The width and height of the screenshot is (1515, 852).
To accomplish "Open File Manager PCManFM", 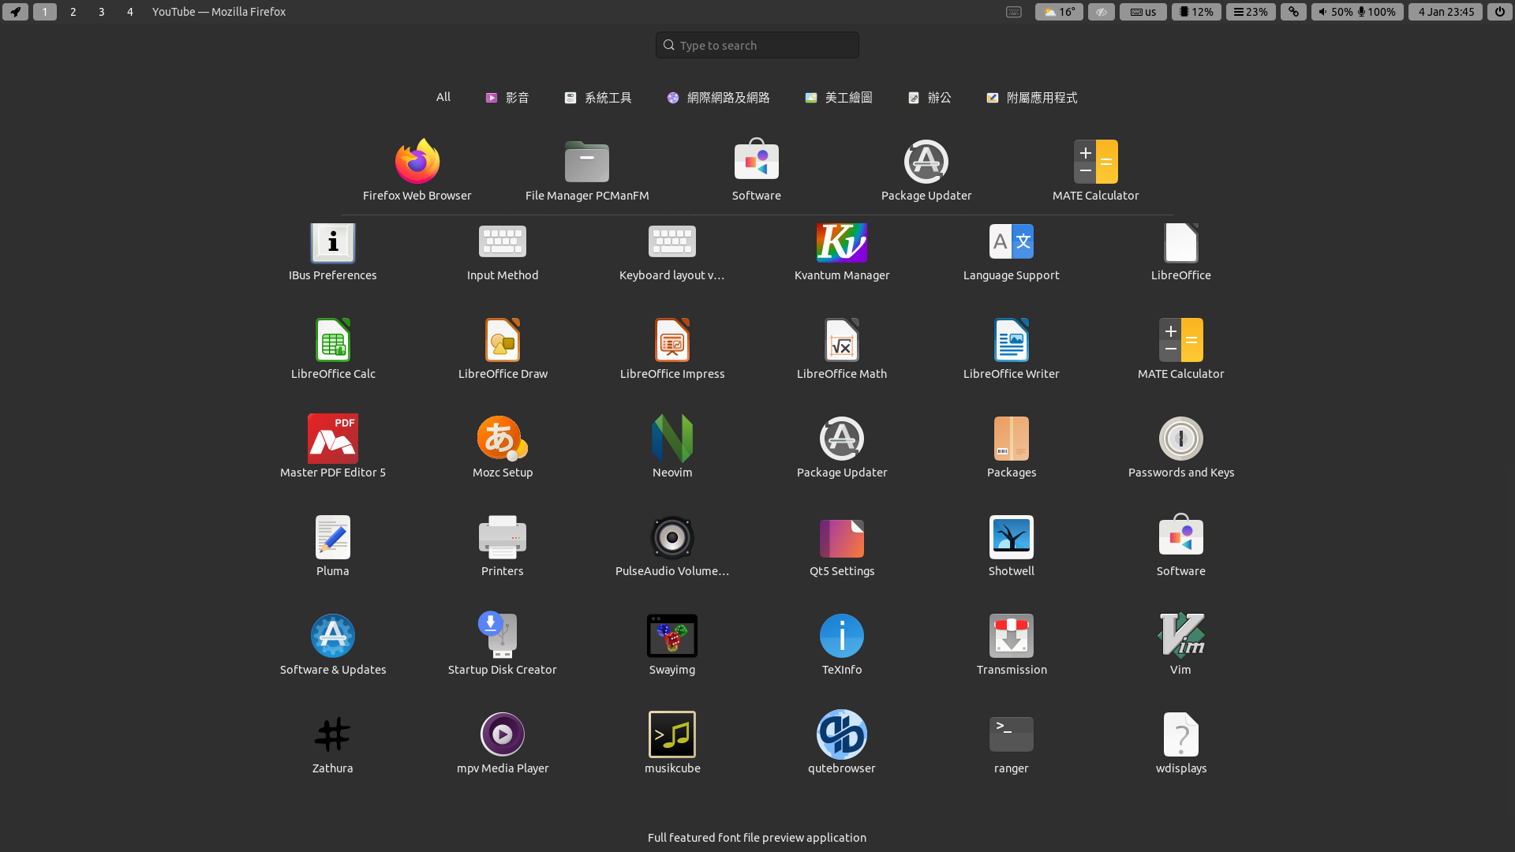I will 587,170.
